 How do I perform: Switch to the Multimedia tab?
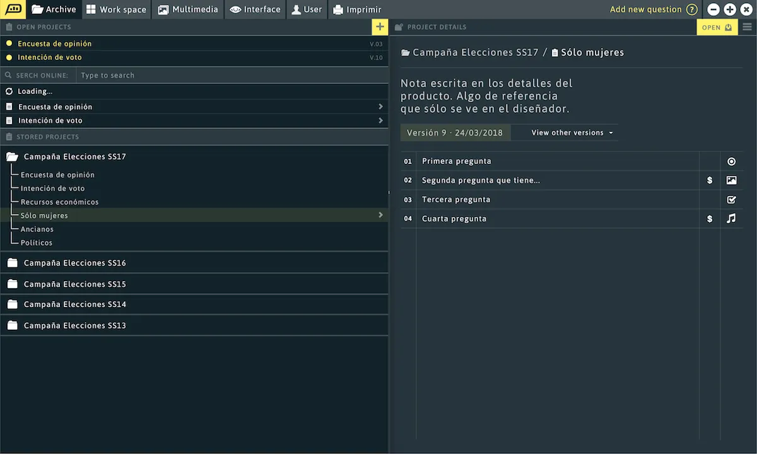pos(188,9)
